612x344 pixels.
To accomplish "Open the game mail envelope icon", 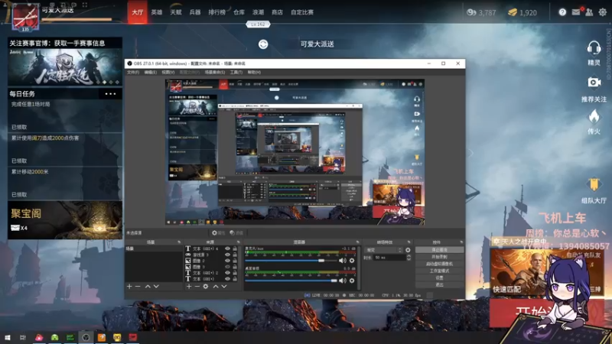I will tap(576, 12).
